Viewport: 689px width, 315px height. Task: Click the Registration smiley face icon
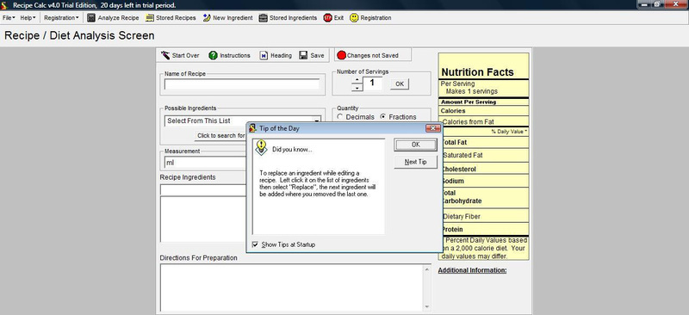[x=354, y=18]
